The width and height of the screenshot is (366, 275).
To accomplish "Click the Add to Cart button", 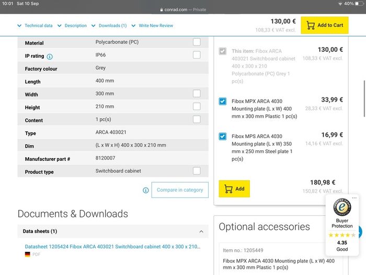I will pyautogui.click(x=325, y=25).
